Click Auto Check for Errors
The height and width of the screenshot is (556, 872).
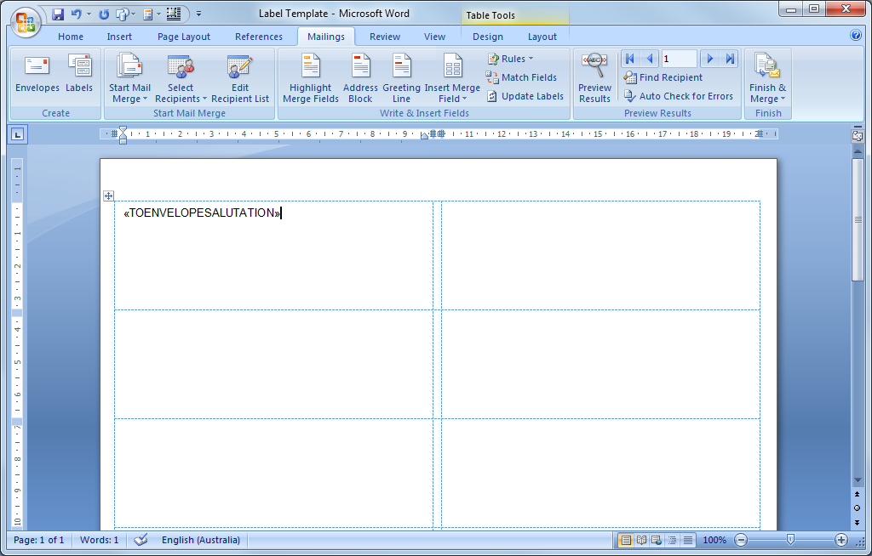(x=679, y=96)
